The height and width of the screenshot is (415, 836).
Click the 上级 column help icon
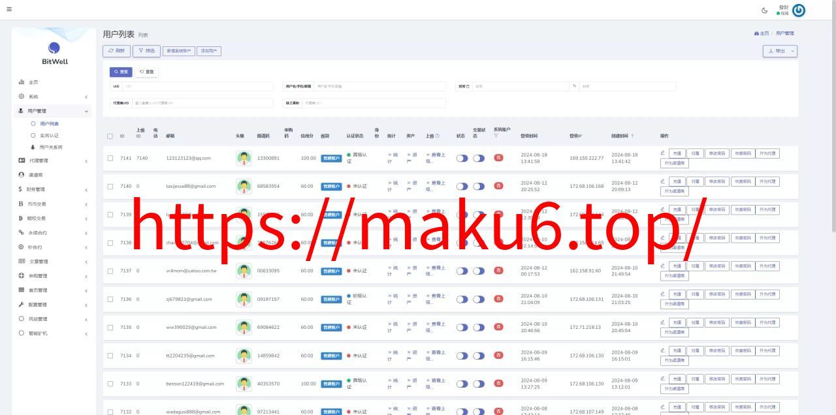438,136
